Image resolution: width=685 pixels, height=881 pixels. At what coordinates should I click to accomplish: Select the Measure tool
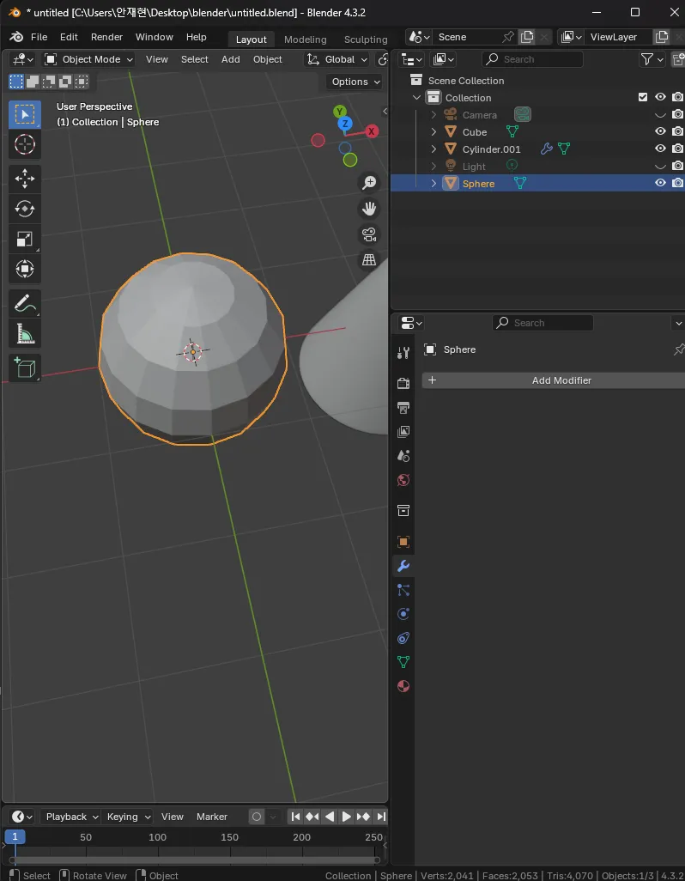click(25, 334)
